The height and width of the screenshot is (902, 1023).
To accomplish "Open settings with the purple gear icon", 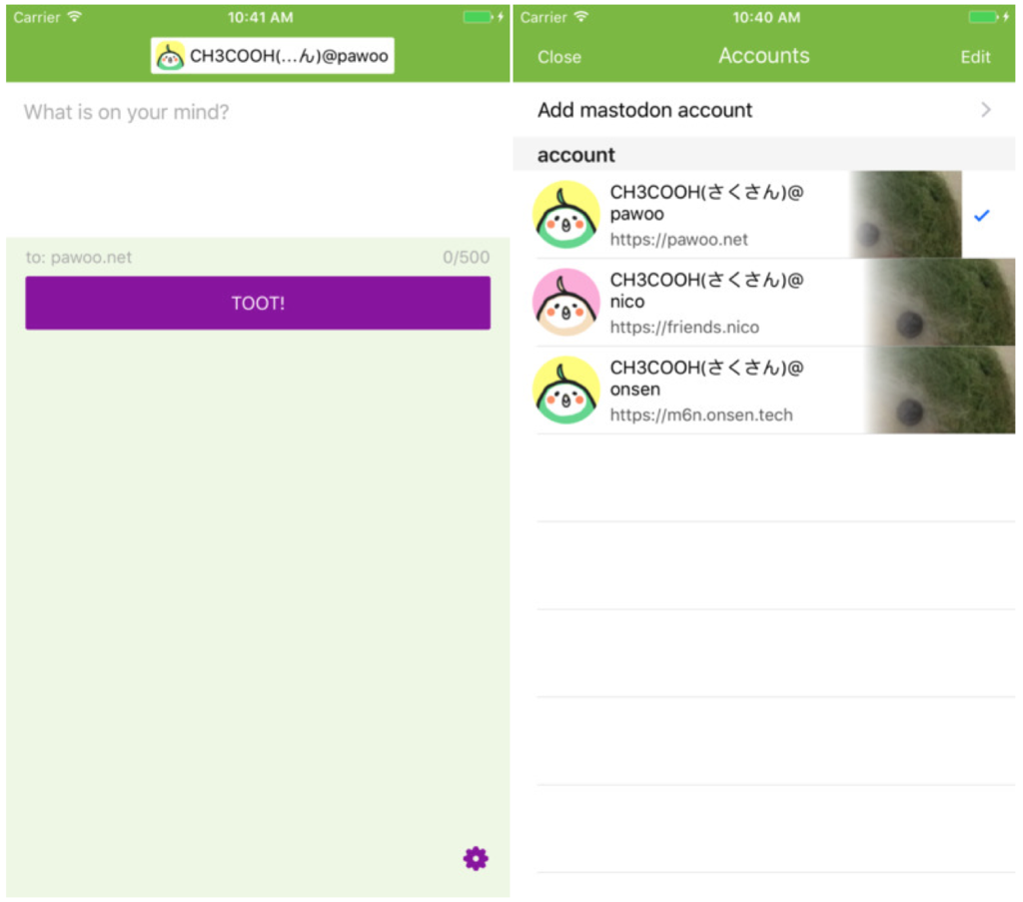I will coord(476,858).
